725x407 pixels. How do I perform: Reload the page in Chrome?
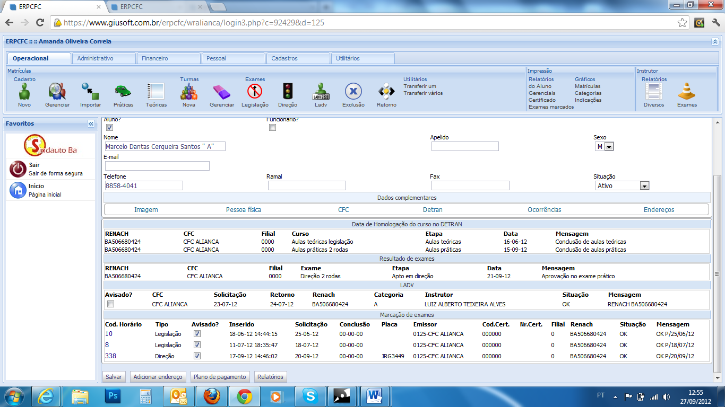tap(40, 23)
